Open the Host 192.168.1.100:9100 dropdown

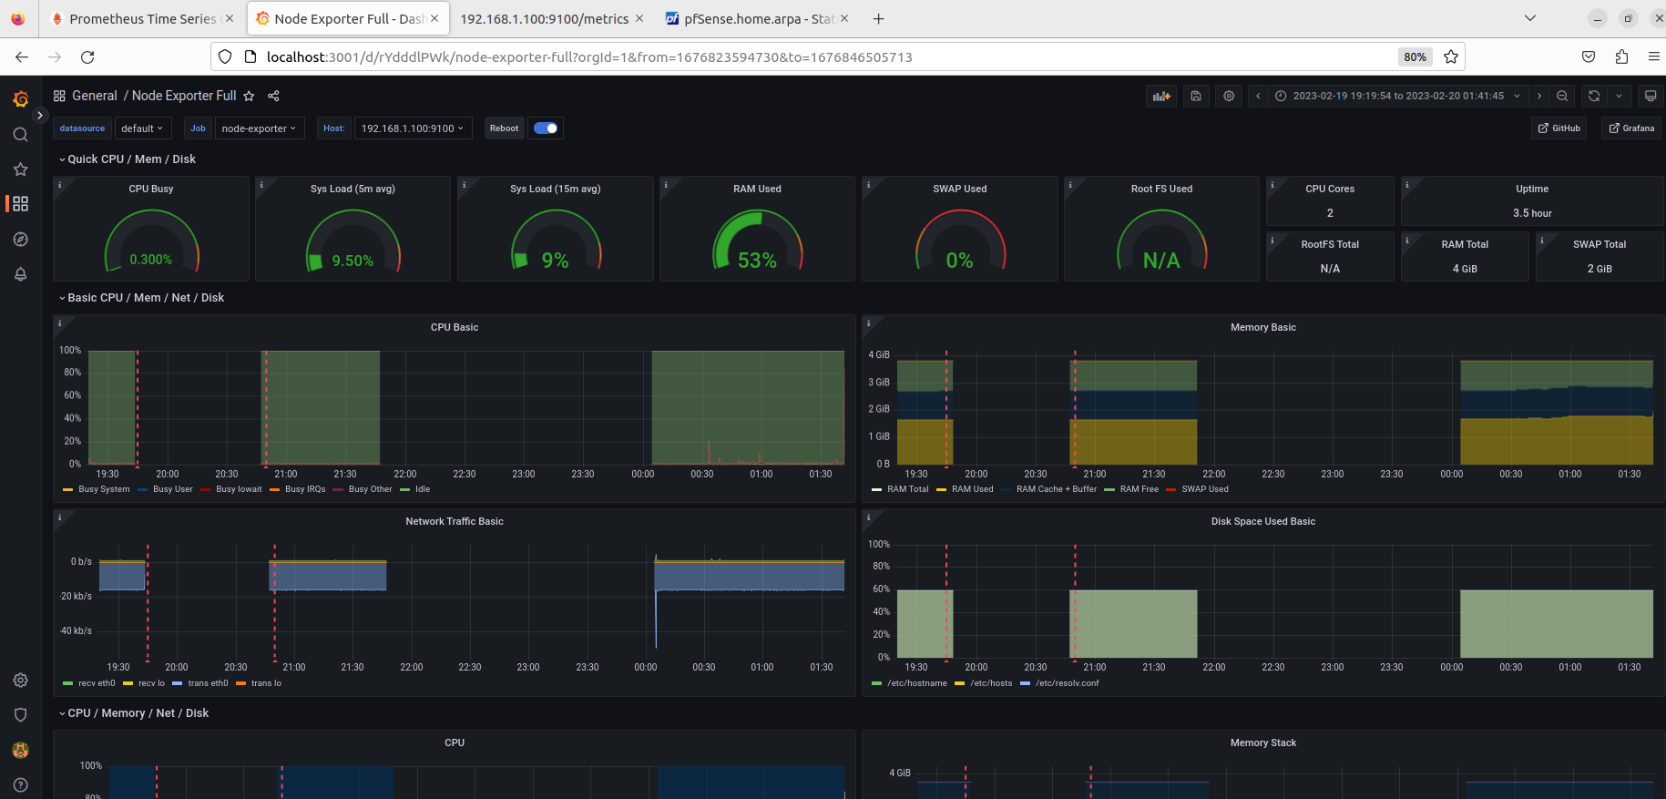pos(413,128)
